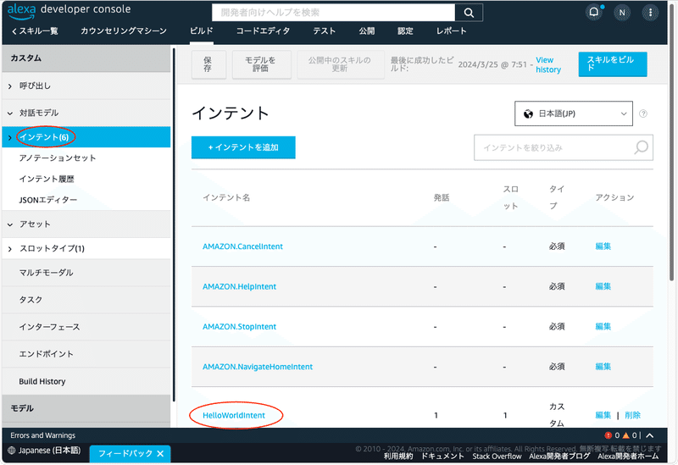Open the user avatar N menu
678x465 pixels.
[x=622, y=13]
